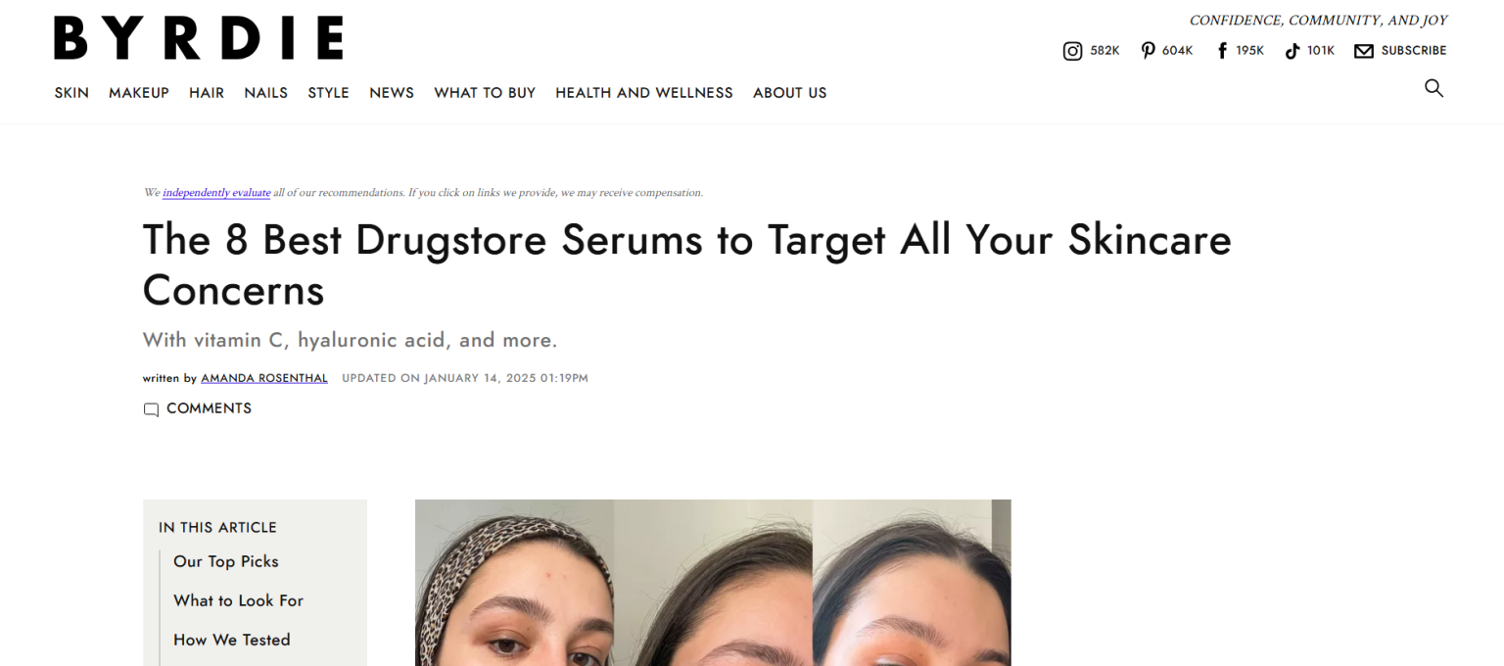Click the comments speech bubble icon
The height and width of the screenshot is (666, 1504).
tap(151, 409)
